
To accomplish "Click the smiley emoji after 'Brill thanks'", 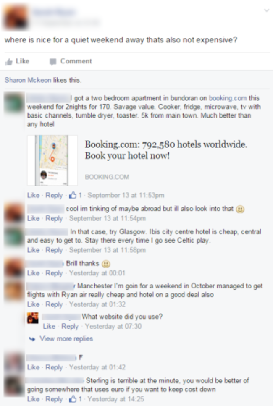I will pos(106,264).
